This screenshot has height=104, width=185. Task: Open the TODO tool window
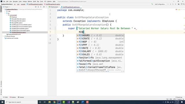click(5, 97)
